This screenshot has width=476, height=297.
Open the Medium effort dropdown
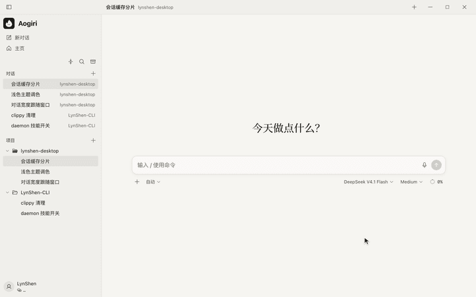click(x=411, y=182)
